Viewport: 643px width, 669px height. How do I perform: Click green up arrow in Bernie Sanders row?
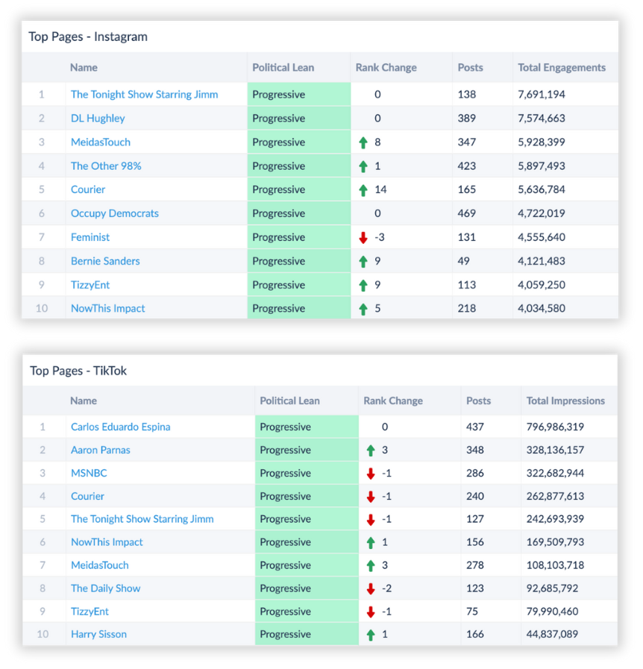pyautogui.click(x=363, y=262)
